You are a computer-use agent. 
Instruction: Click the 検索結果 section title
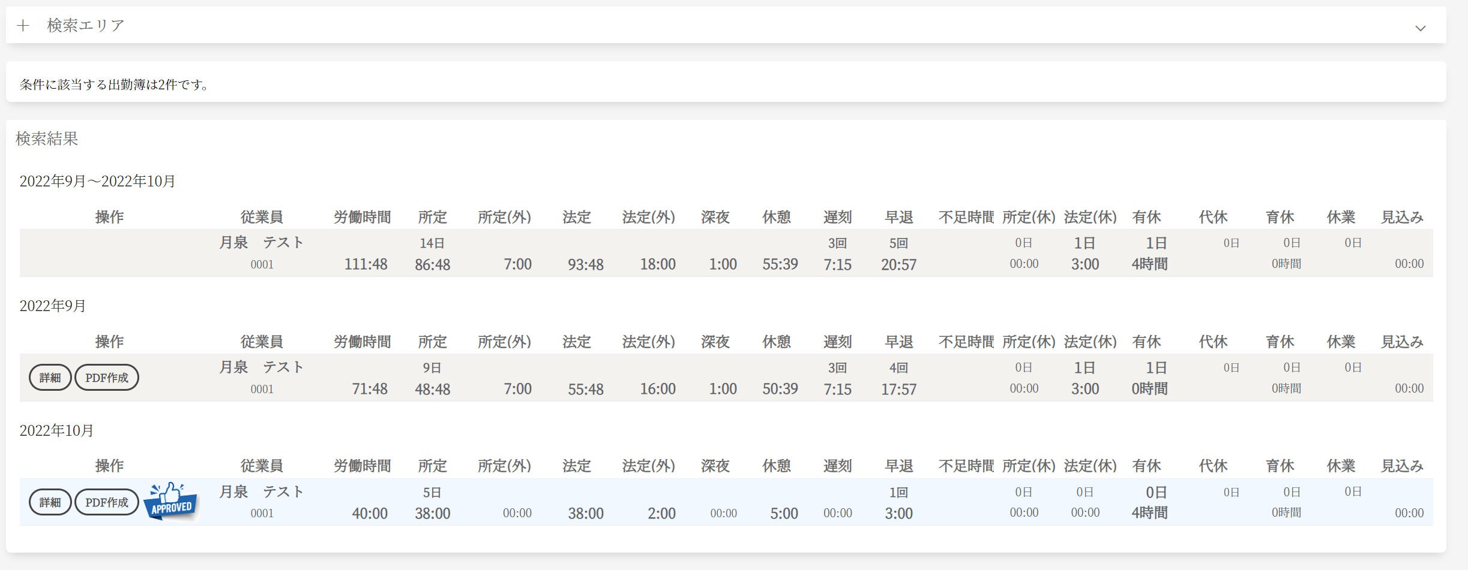coord(47,139)
